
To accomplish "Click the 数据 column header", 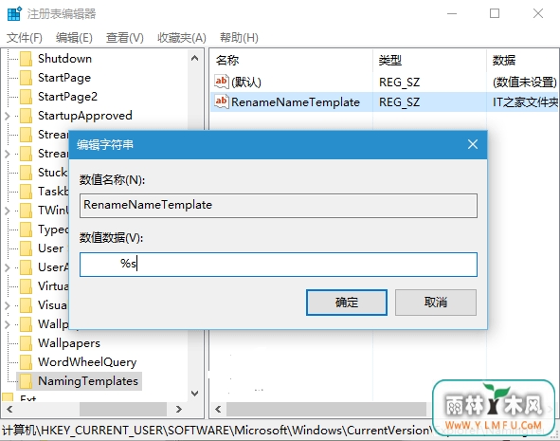I will coord(504,60).
